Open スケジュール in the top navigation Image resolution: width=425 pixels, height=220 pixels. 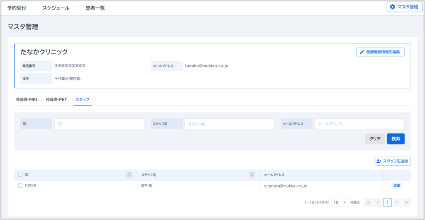point(56,8)
